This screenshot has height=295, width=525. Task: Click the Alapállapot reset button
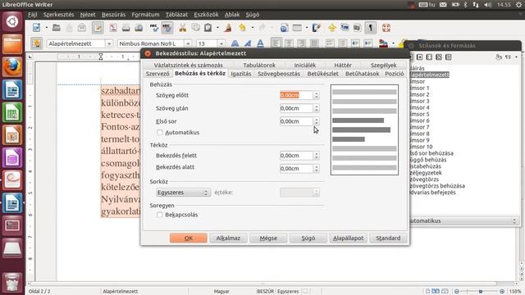coord(348,238)
